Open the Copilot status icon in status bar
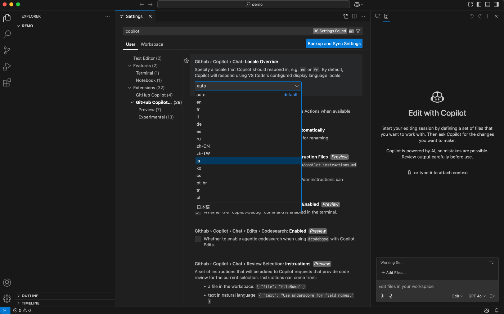The height and width of the screenshot is (314, 504). (487, 310)
